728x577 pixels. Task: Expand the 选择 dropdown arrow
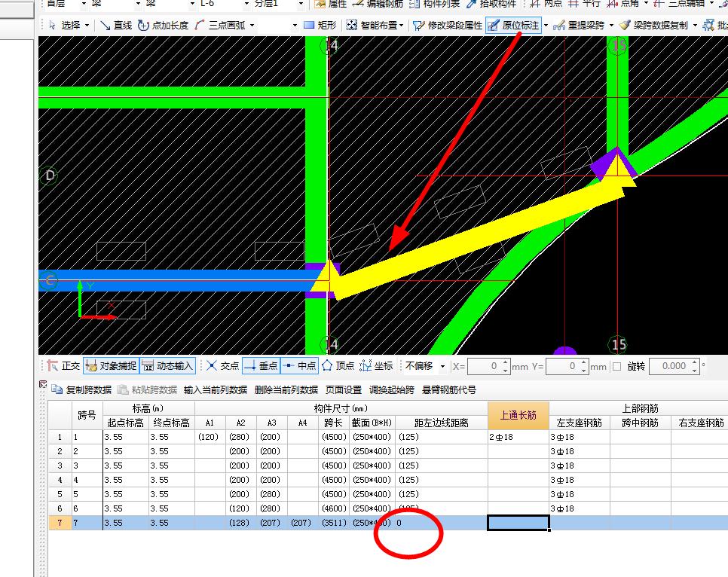(x=87, y=25)
